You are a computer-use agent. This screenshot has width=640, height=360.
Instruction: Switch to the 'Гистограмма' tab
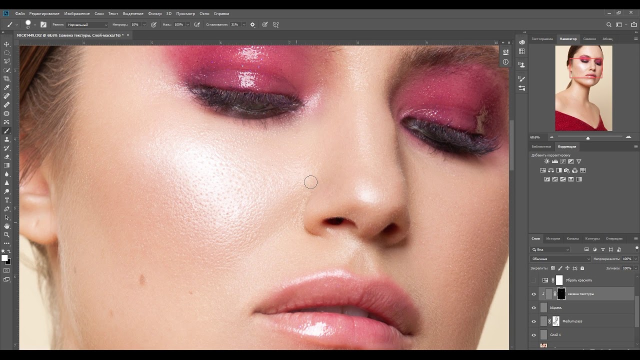542,38
